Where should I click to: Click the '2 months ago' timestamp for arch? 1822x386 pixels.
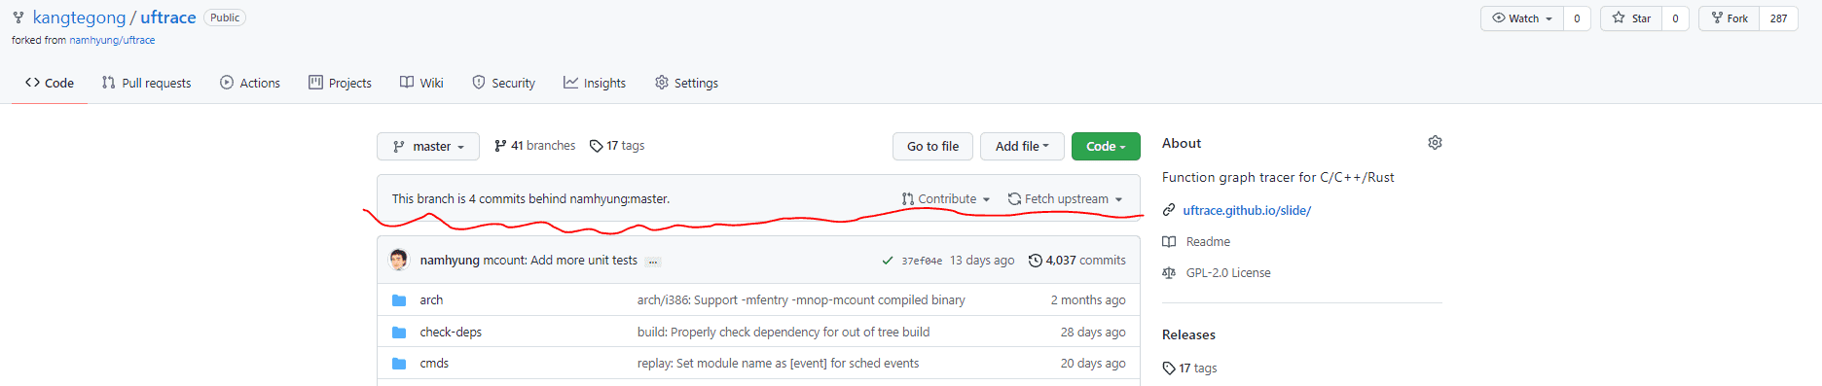click(x=1088, y=300)
